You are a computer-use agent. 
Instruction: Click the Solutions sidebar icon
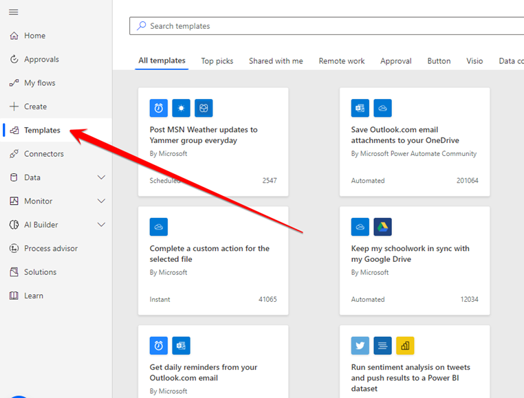tap(14, 272)
